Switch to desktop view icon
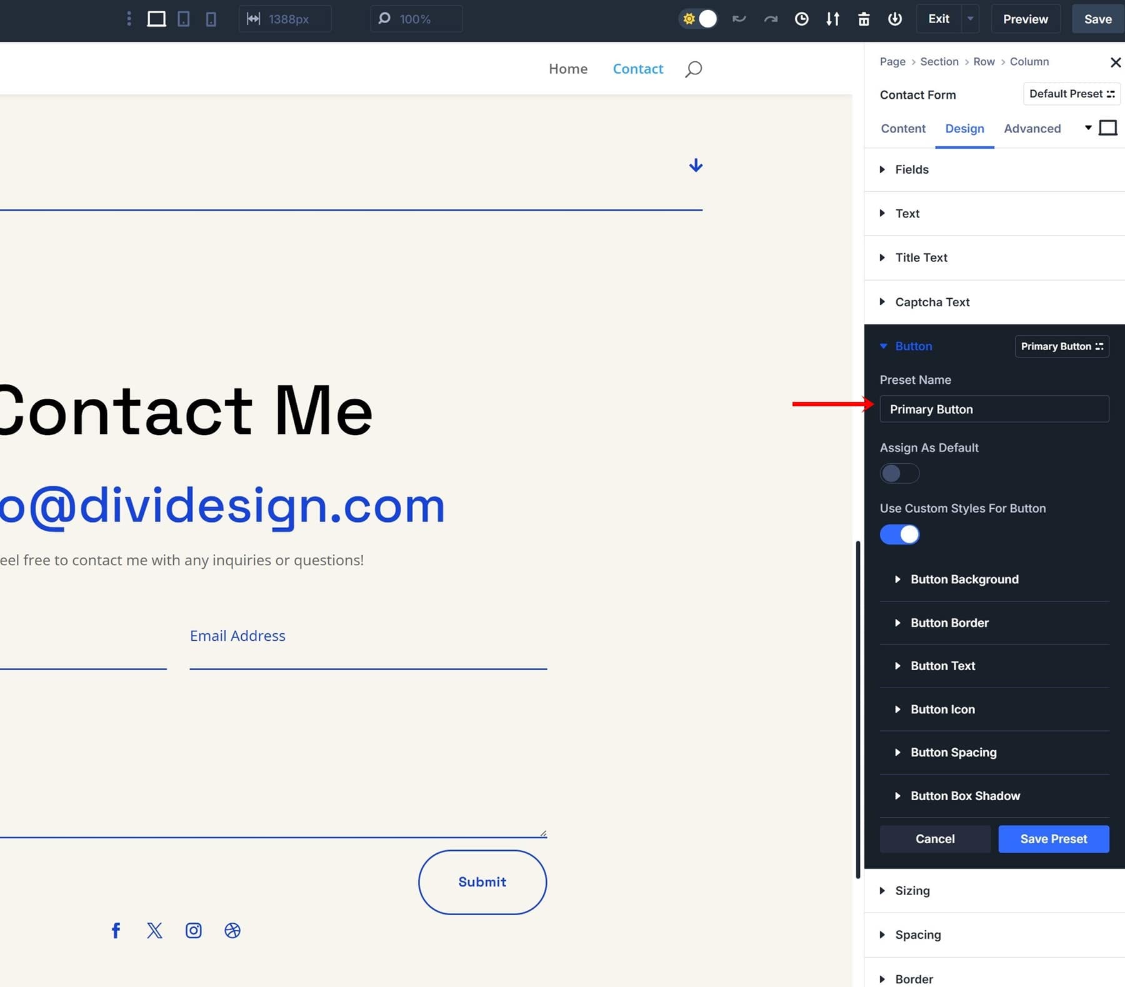Viewport: 1125px width, 987px height. (x=156, y=19)
